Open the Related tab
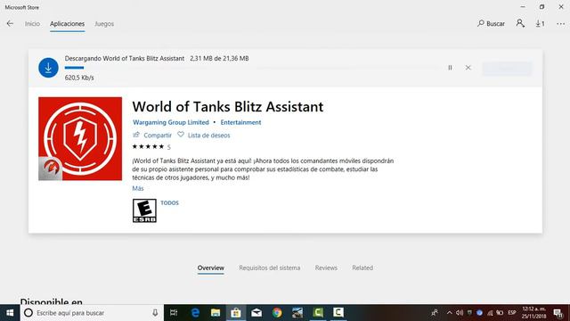This screenshot has width=570, height=321. pos(362,267)
